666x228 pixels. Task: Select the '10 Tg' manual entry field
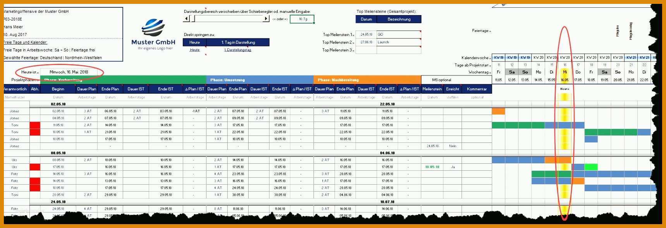coord(302,19)
